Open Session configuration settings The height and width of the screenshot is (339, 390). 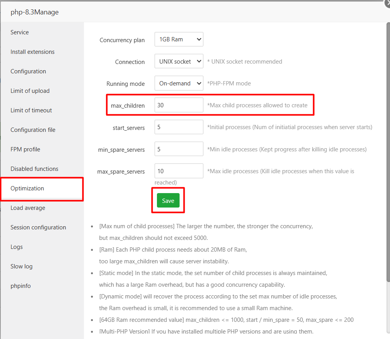tap(38, 227)
